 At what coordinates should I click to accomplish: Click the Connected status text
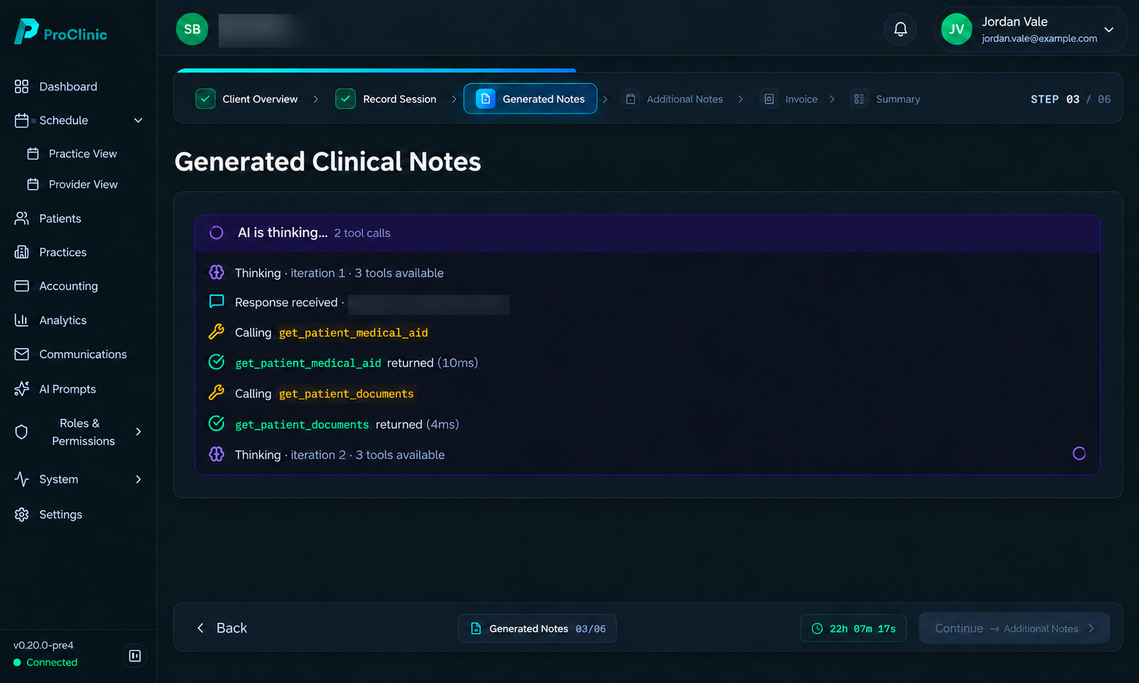pos(52,663)
